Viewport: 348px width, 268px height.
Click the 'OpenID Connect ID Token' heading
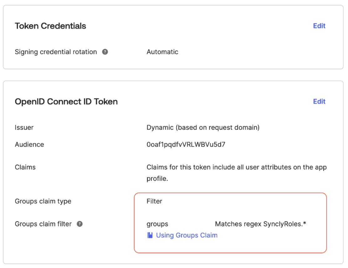66,102
